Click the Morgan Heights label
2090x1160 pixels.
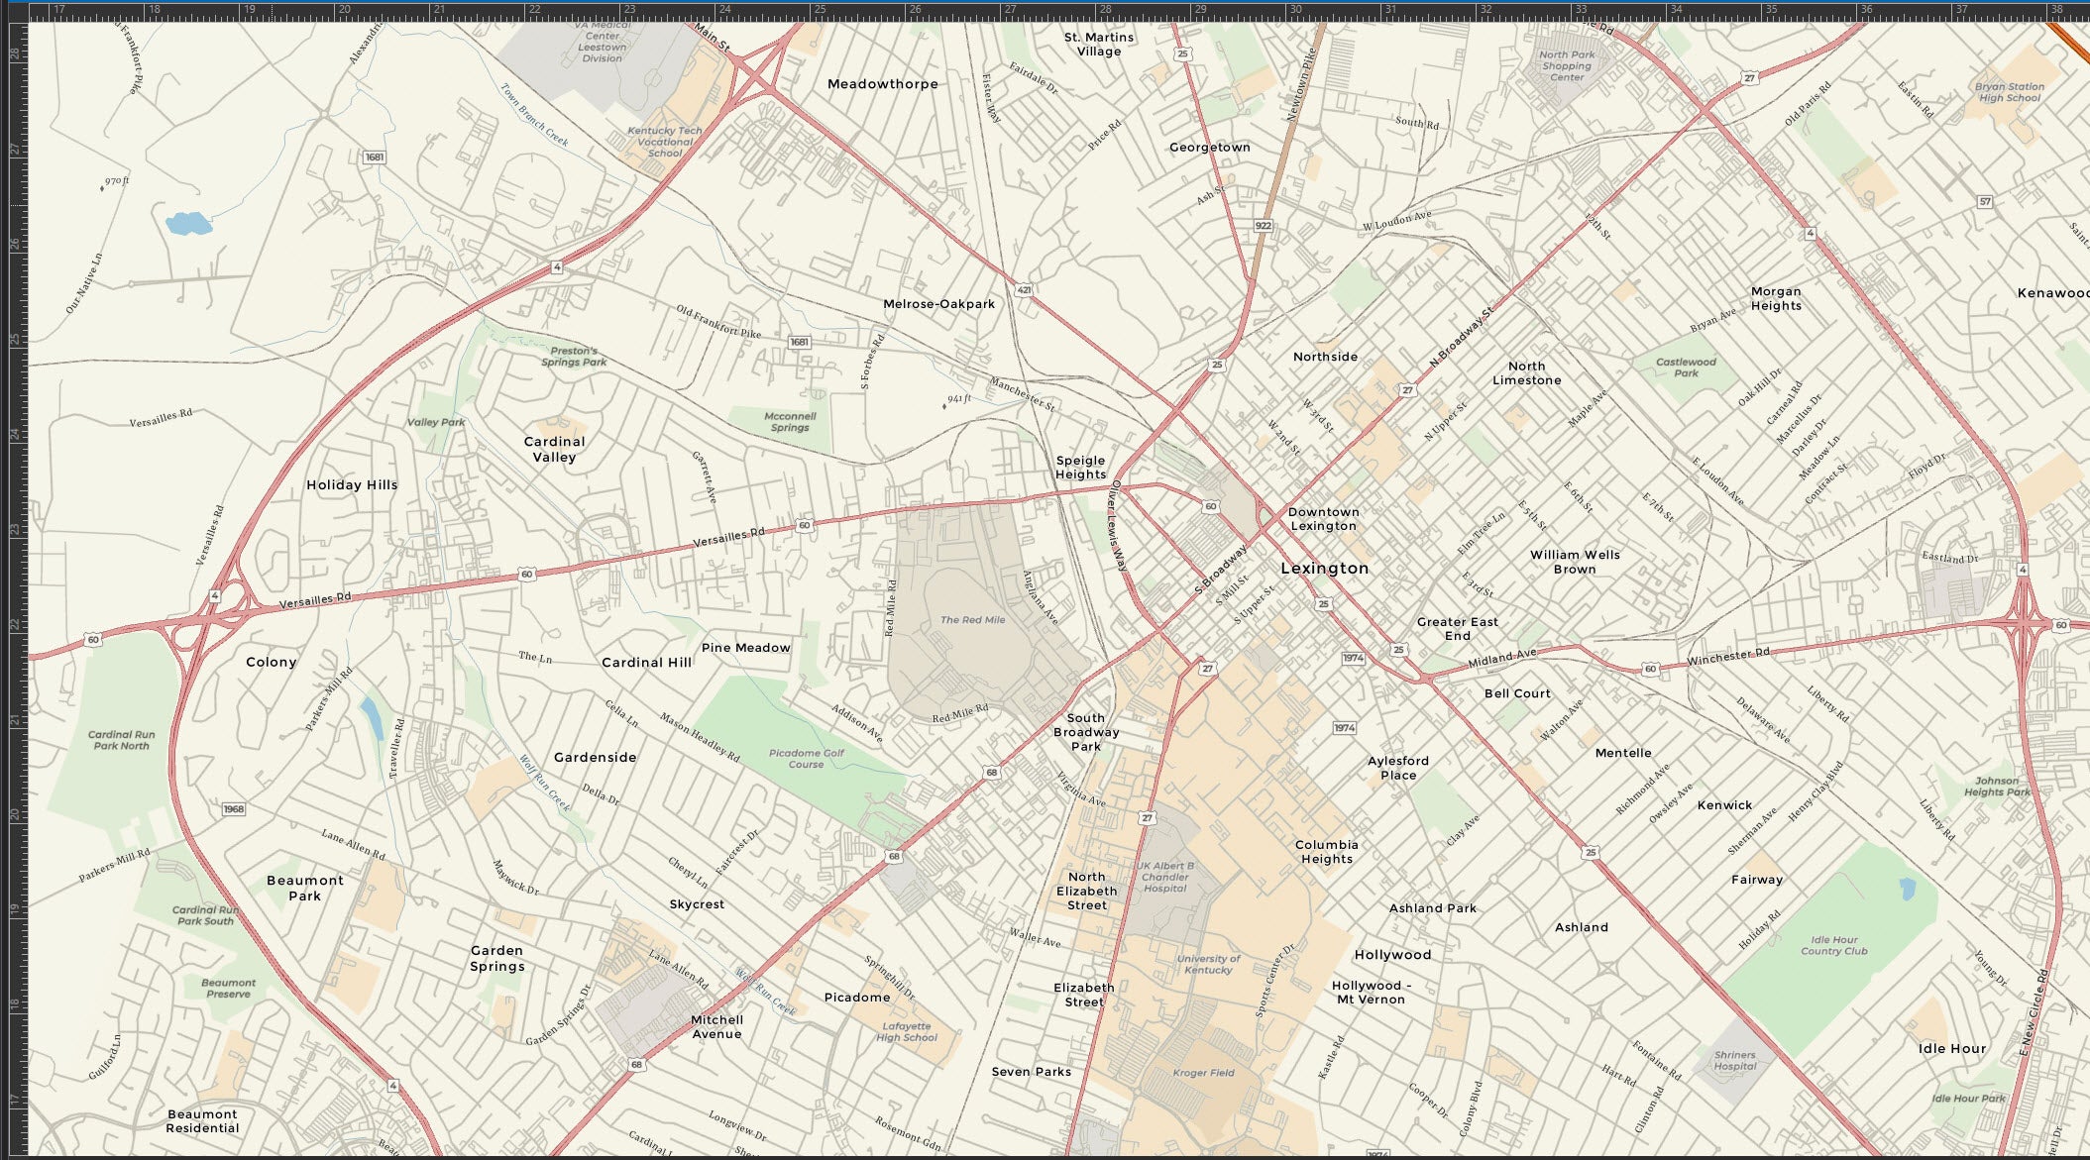[x=1776, y=298]
